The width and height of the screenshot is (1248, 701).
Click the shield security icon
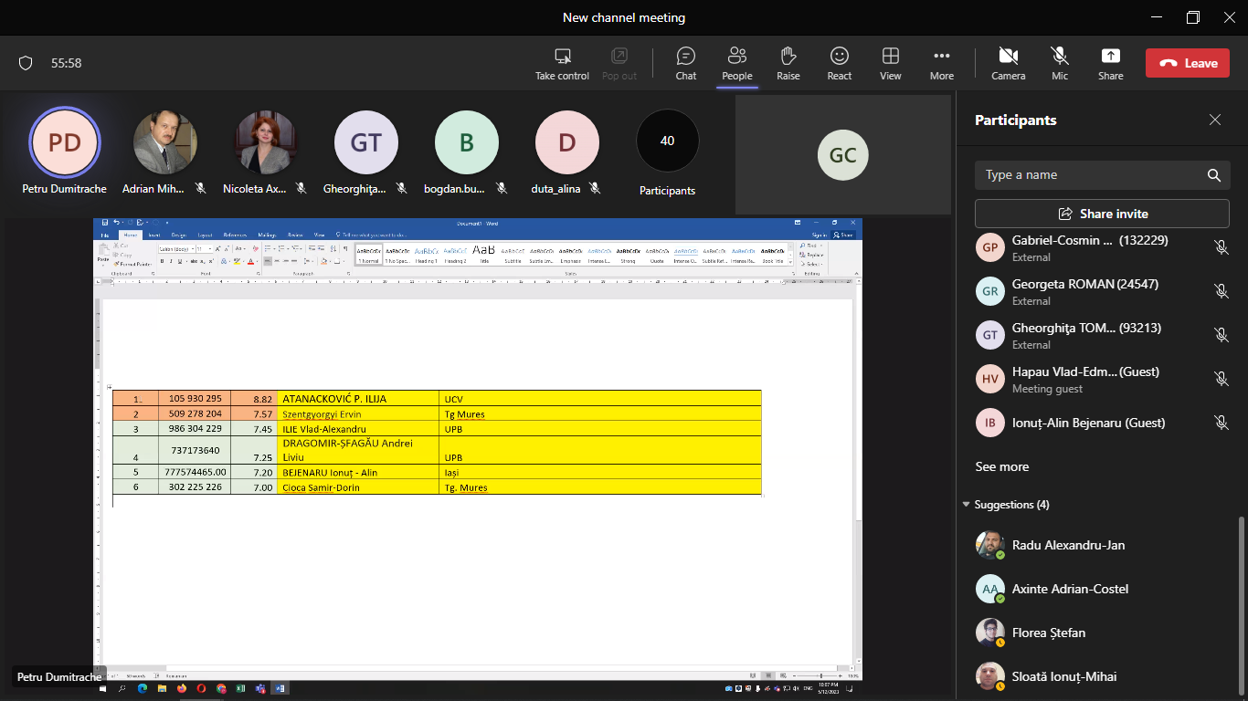pyautogui.click(x=26, y=63)
